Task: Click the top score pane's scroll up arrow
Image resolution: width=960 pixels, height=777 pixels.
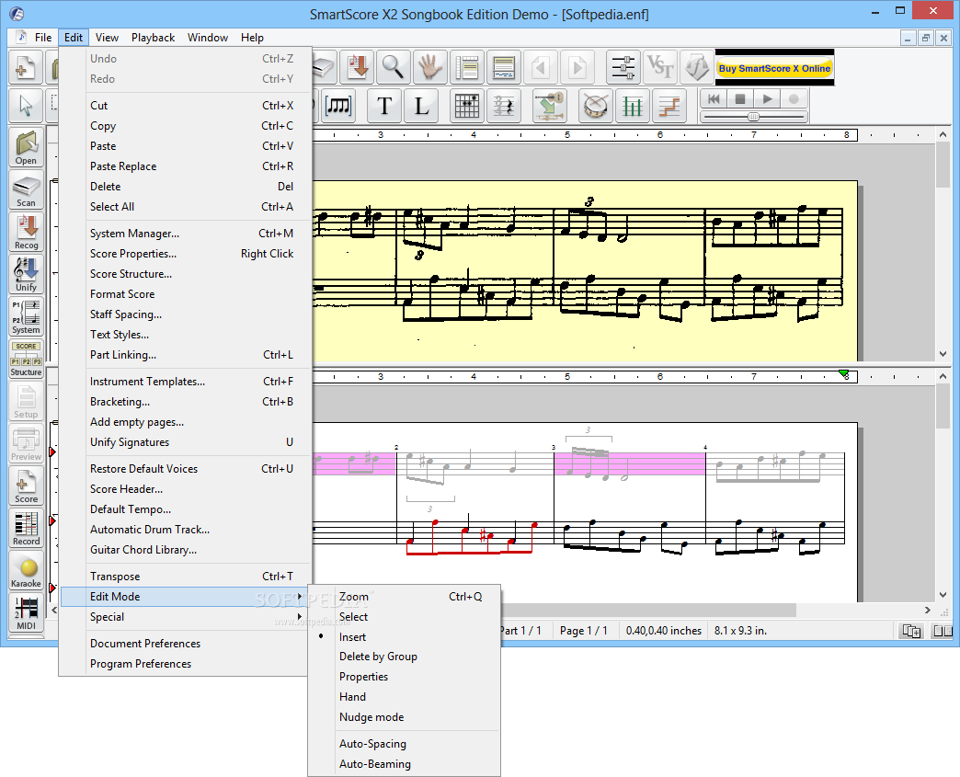Action: click(x=943, y=134)
